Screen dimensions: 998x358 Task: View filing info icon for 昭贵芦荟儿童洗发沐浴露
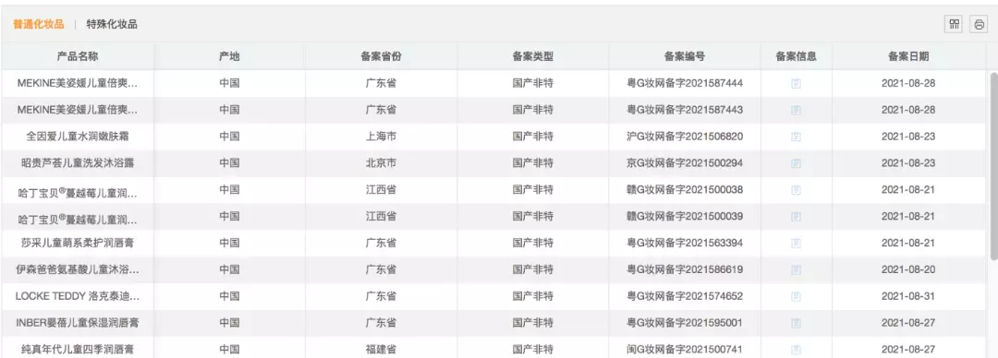[796, 163]
